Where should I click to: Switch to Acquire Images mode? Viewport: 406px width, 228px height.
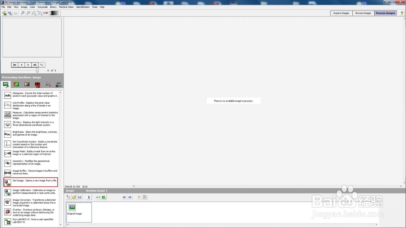[341, 13]
